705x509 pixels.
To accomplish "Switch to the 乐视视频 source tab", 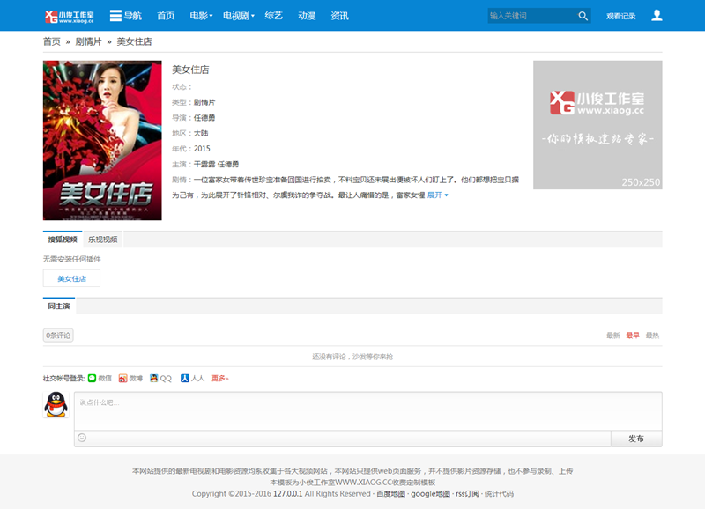I will point(102,240).
